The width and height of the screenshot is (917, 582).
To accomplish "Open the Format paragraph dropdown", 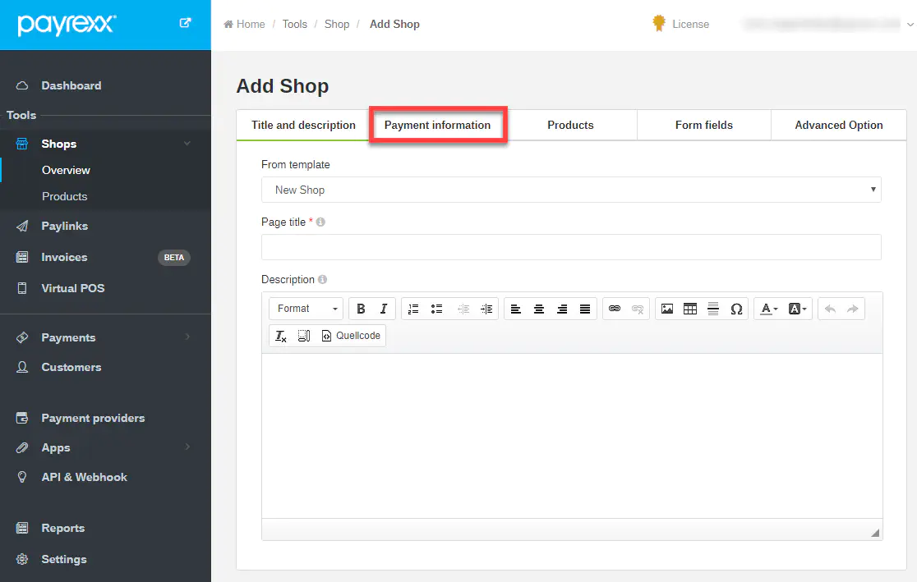I will click(x=308, y=309).
